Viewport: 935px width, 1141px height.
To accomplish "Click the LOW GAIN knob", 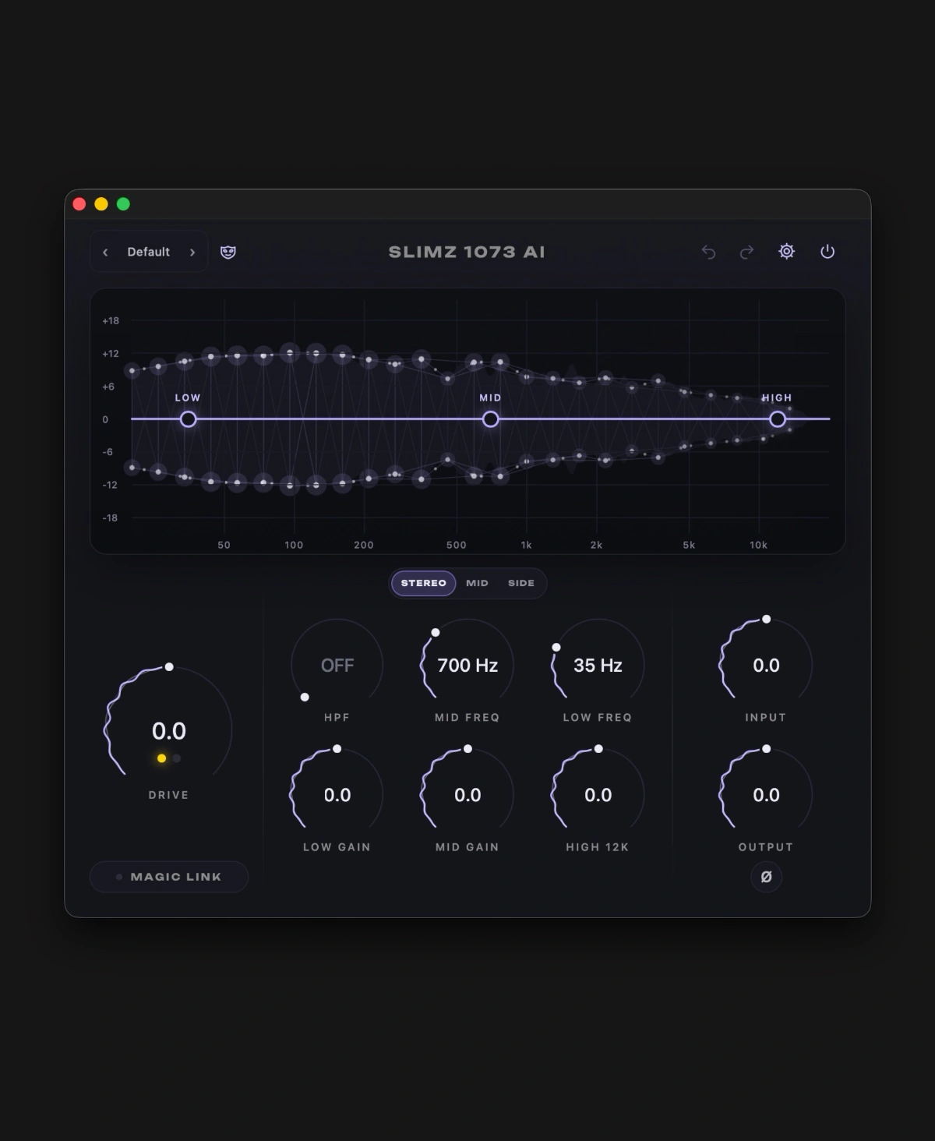I will 337,794.
